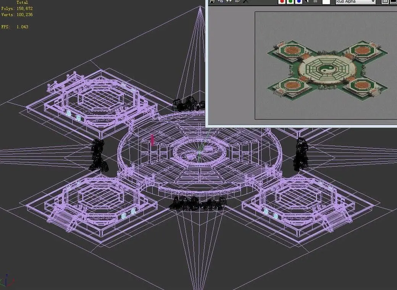Viewport: 397px width, 290px height.
Task: Print the rendered image
Action: [x=237, y=1]
